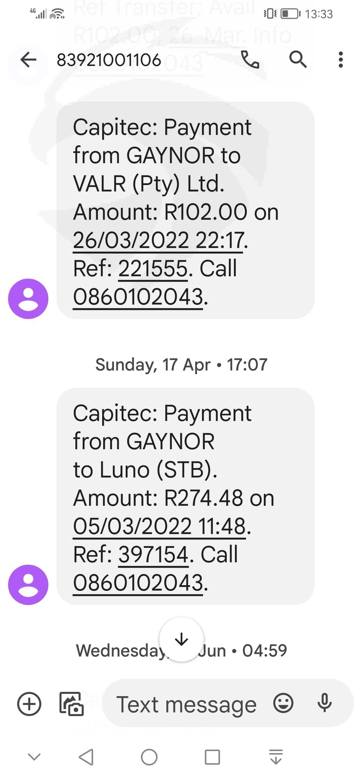Open search in this conversation
The image size is (363, 778).
click(298, 60)
